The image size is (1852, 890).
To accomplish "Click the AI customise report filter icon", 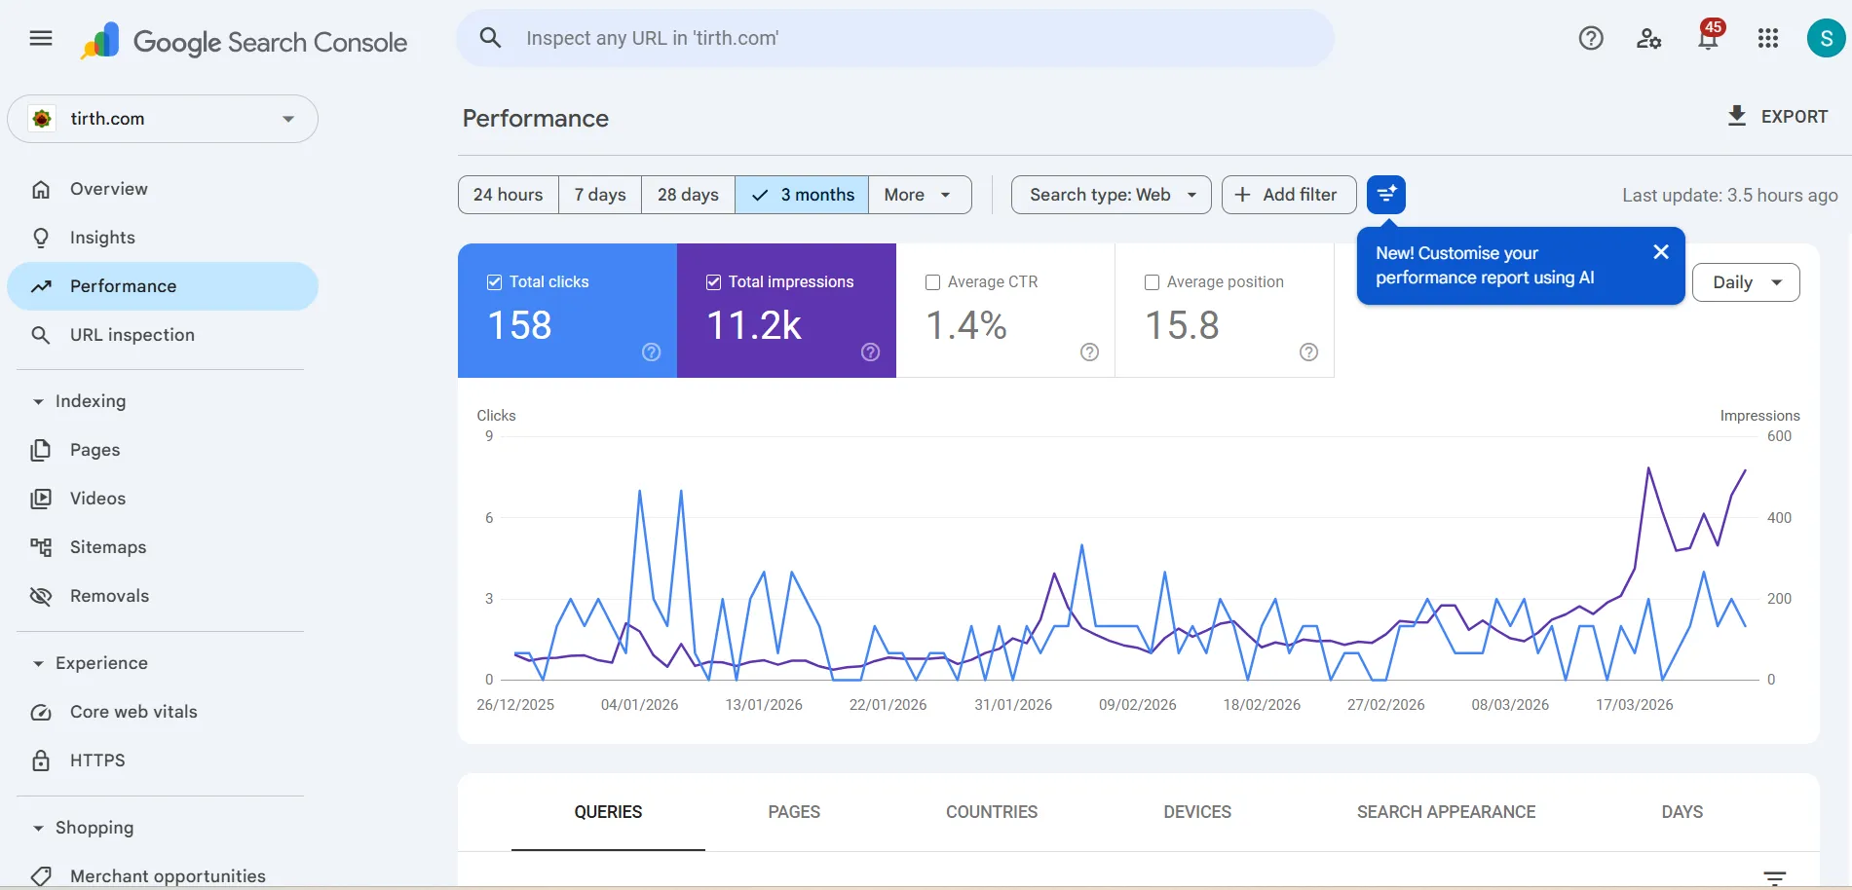I will (x=1385, y=195).
